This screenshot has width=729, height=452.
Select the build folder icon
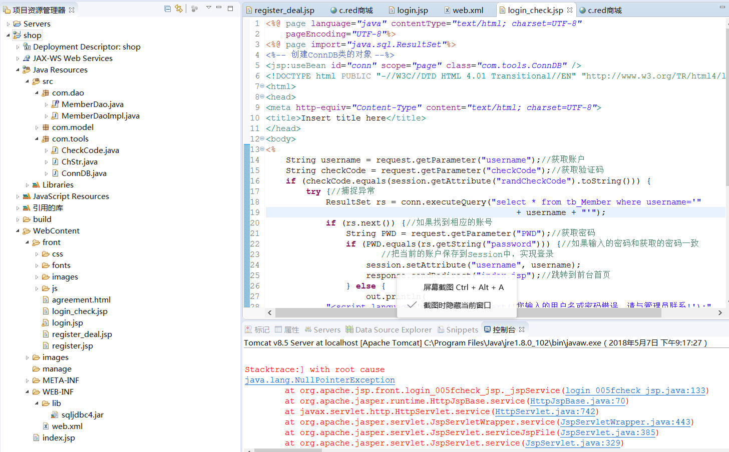[x=27, y=219]
